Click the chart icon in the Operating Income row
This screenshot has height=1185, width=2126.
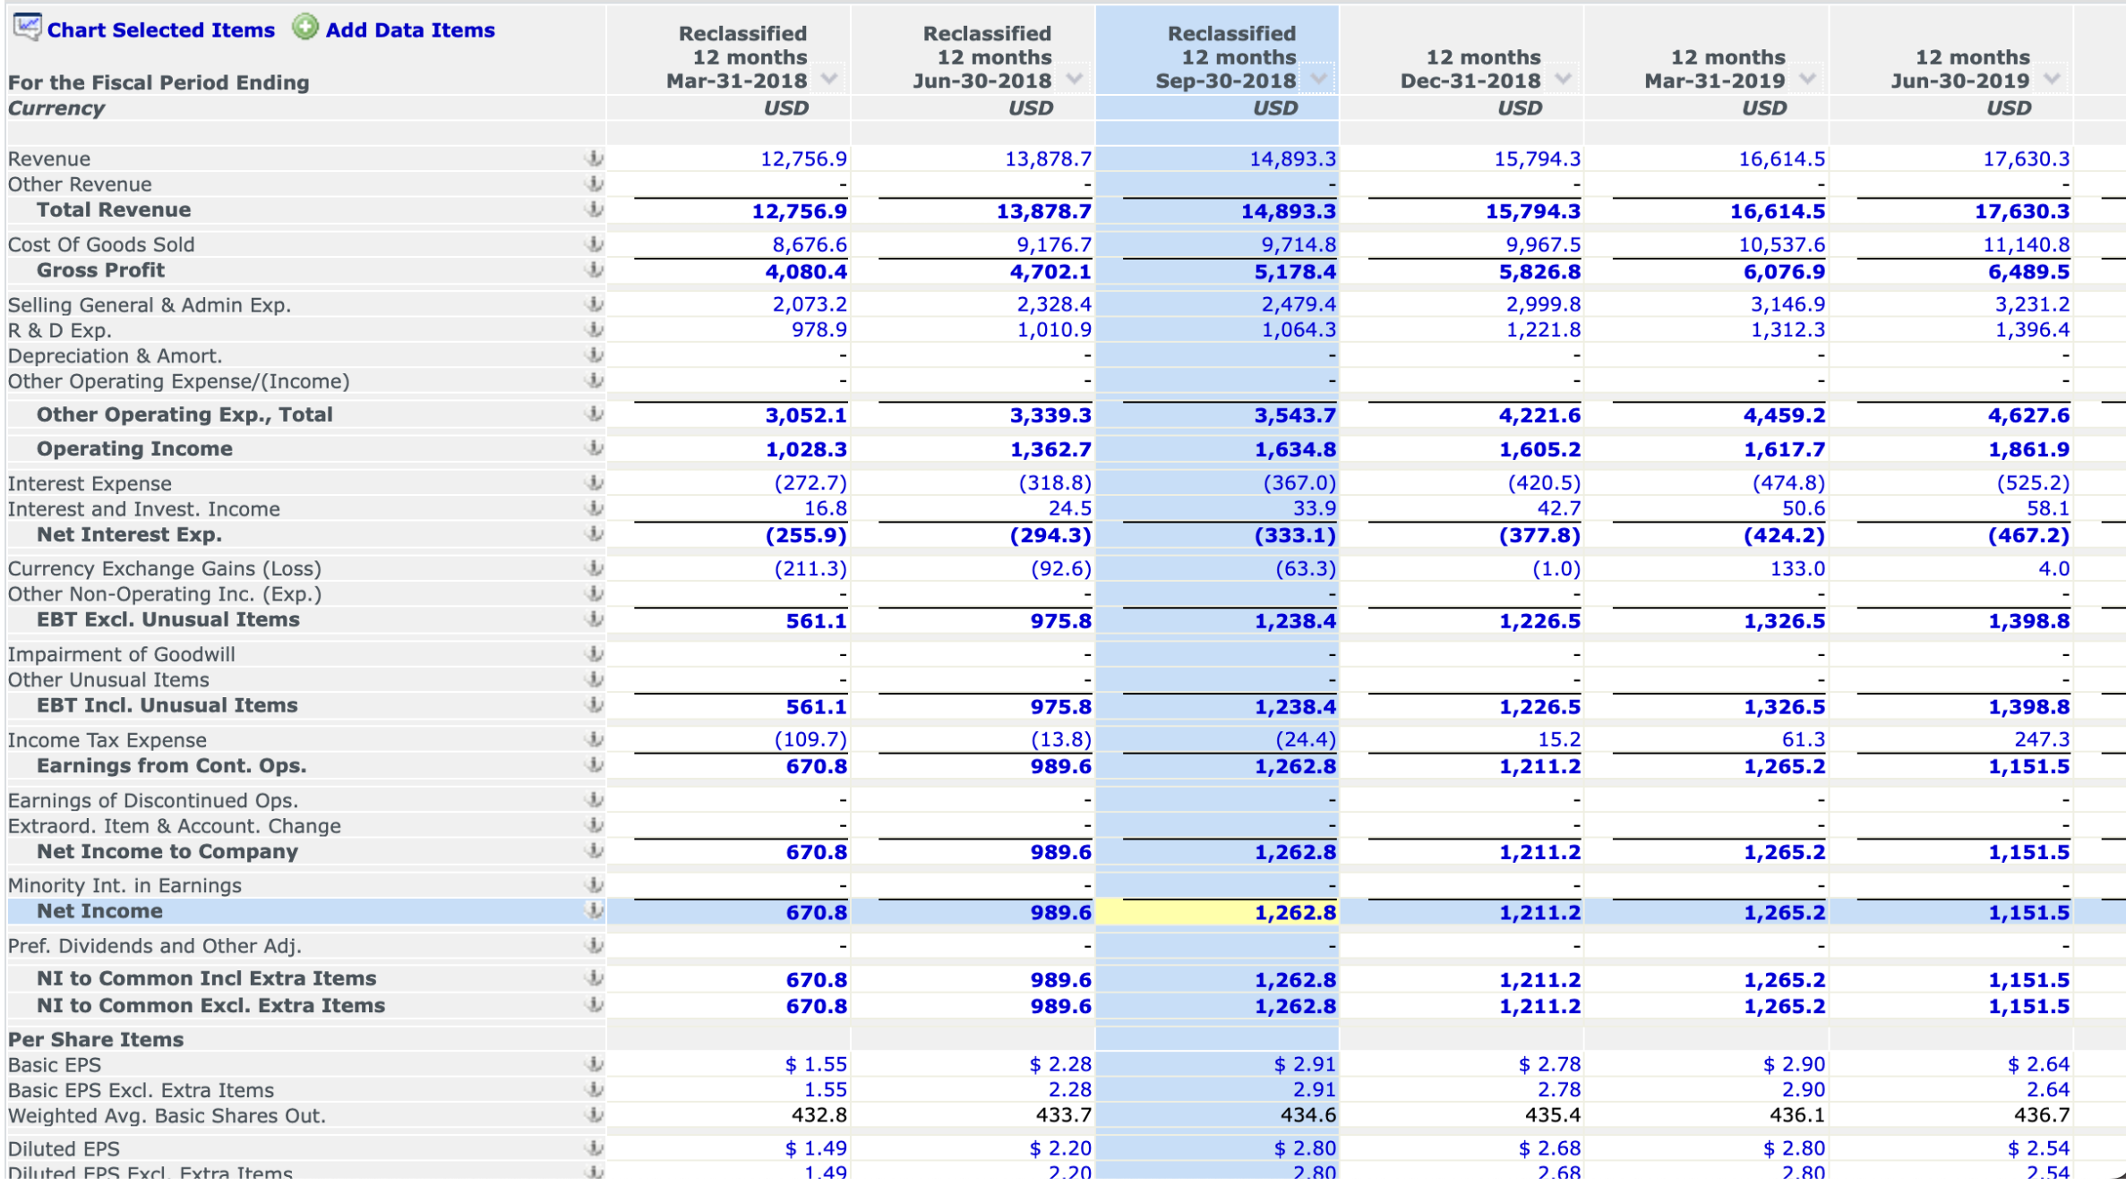point(593,448)
